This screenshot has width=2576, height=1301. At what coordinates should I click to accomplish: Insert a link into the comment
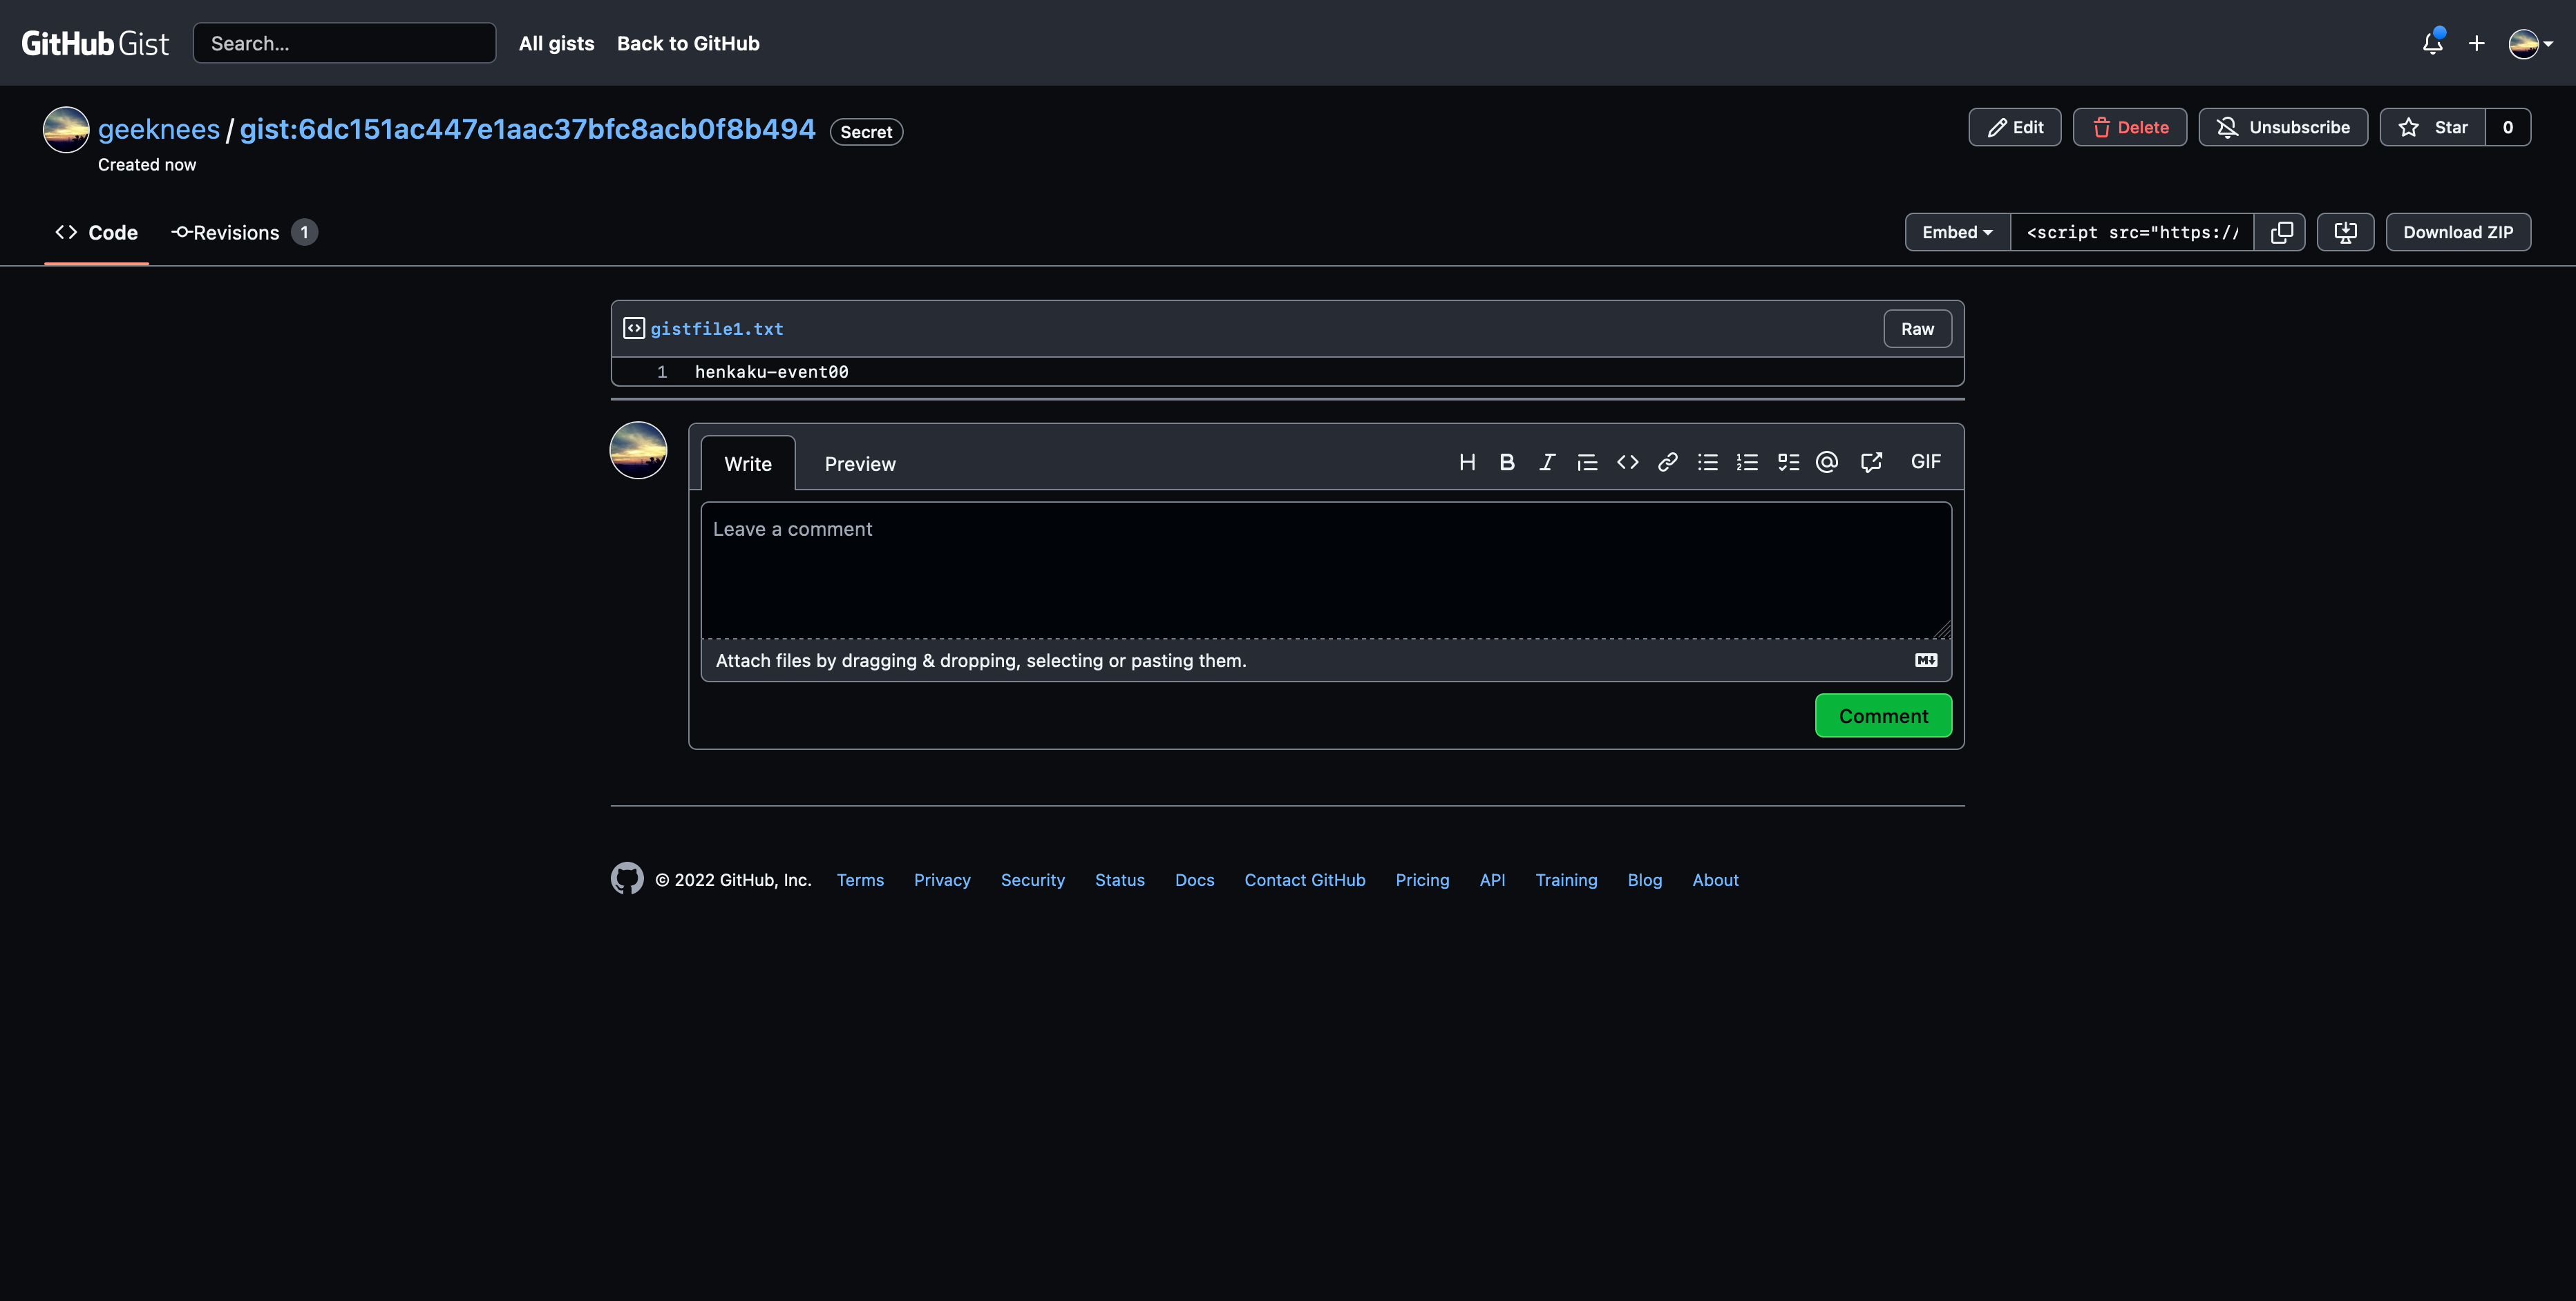coord(1666,462)
